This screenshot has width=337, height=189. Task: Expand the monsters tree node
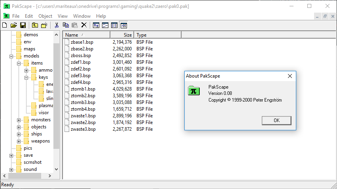19,120
